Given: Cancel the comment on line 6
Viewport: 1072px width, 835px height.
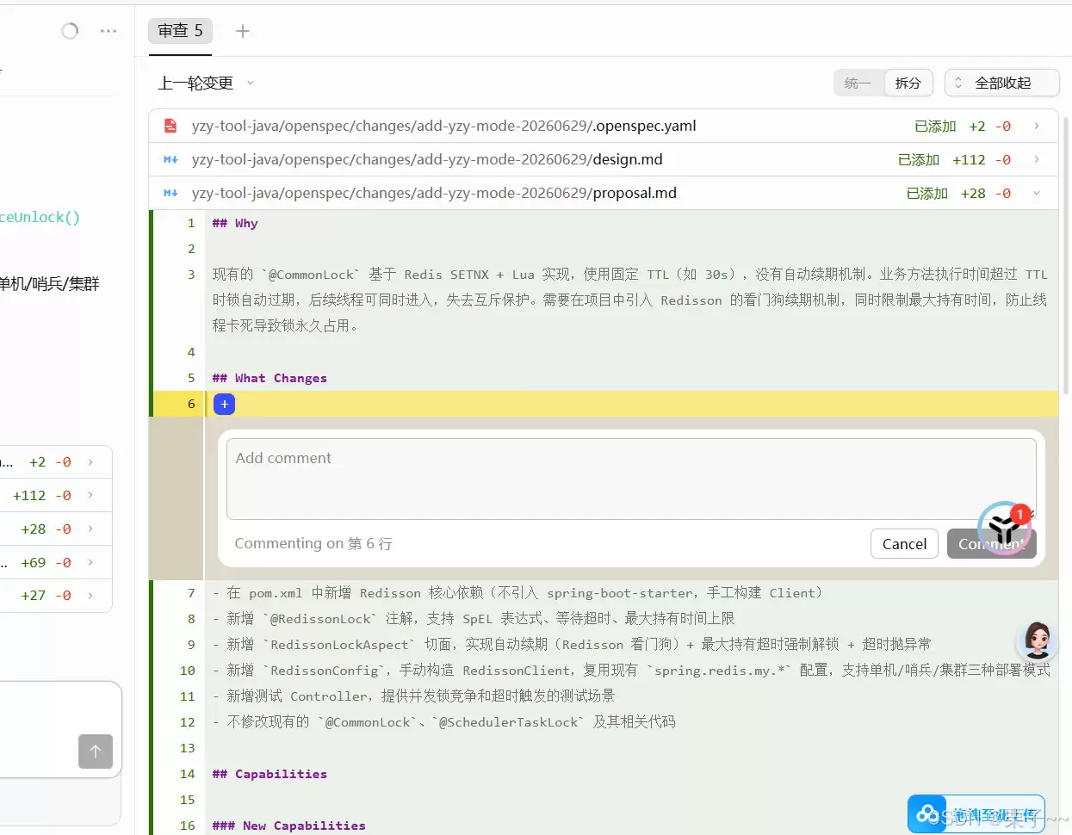Looking at the screenshot, I should (x=904, y=544).
